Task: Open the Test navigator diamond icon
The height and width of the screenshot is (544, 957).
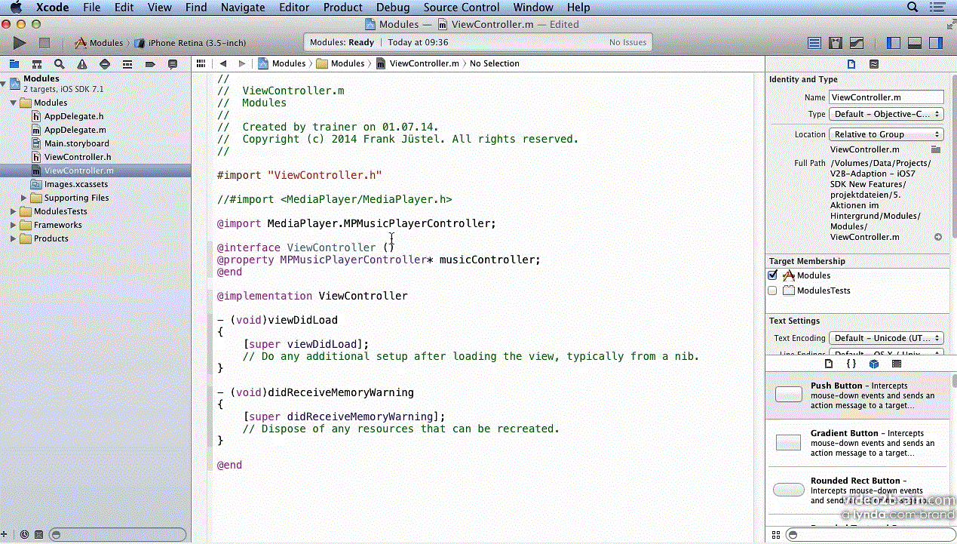Action: 105,64
